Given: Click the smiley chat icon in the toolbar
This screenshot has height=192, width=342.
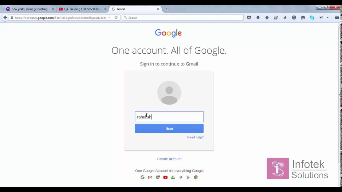Looking at the screenshot, I should (303, 18).
